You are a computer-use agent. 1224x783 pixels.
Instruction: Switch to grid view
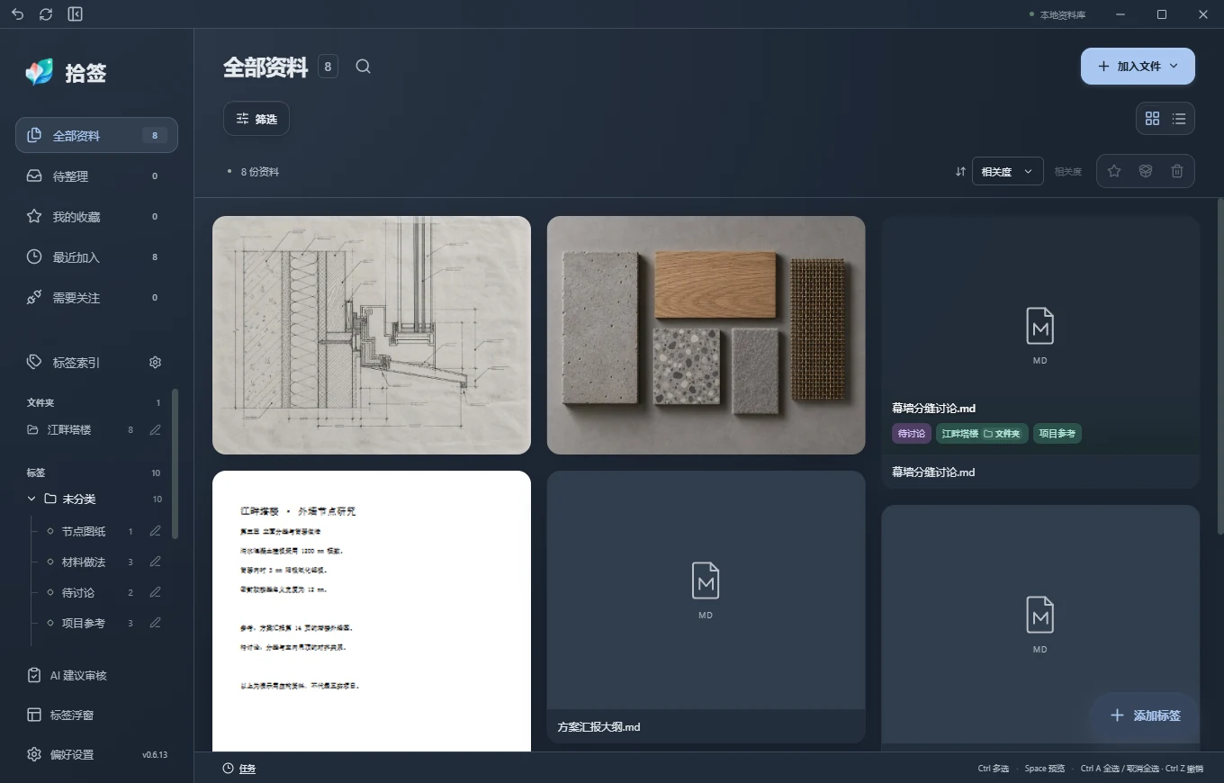point(1152,119)
